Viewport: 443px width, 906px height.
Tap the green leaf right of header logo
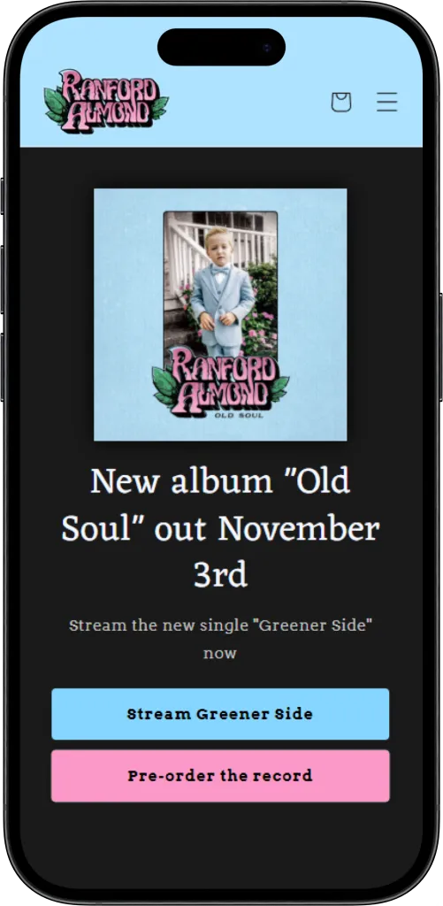point(160,107)
